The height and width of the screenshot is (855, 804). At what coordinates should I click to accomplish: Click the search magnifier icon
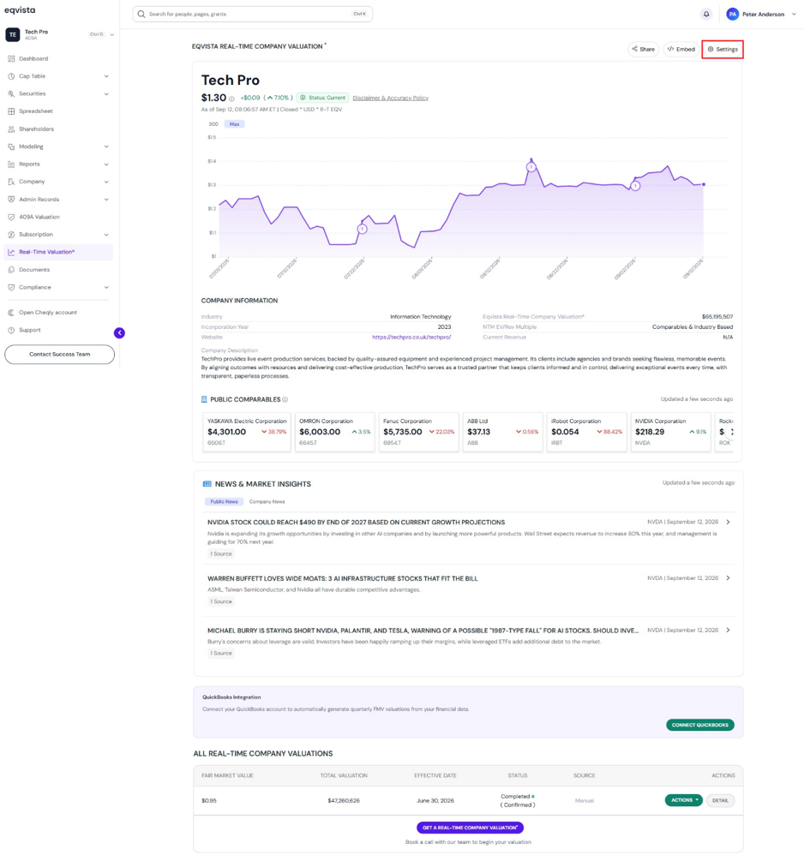[141, 15]
